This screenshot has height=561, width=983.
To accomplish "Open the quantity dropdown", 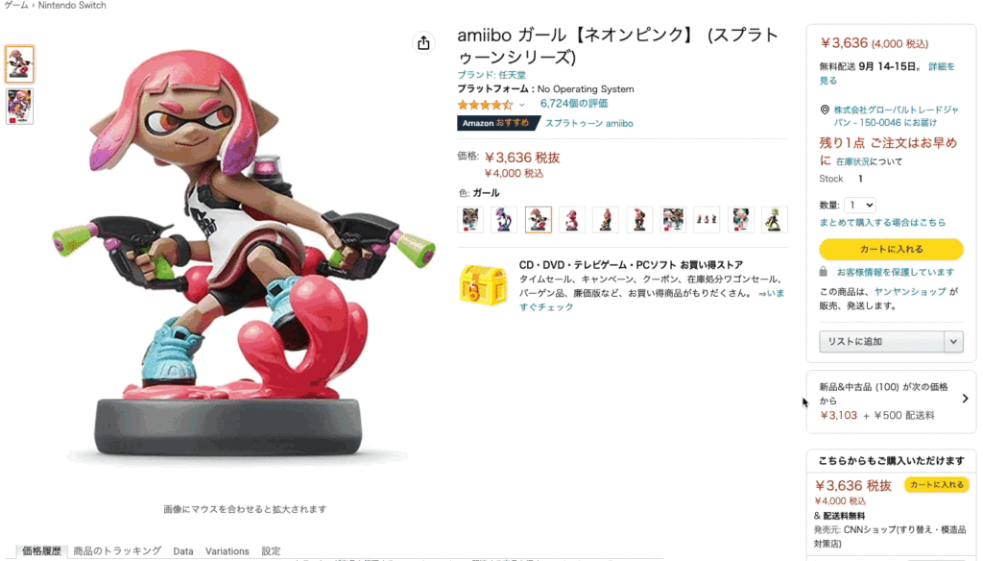I will pyautogui.click(x=859, y=206).
